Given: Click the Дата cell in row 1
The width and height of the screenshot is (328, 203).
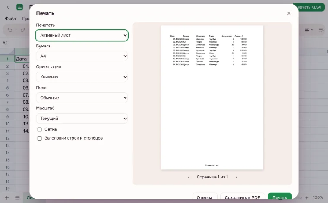Looking at the screenshot, I should pyautogui.click(x=22, y=59).
